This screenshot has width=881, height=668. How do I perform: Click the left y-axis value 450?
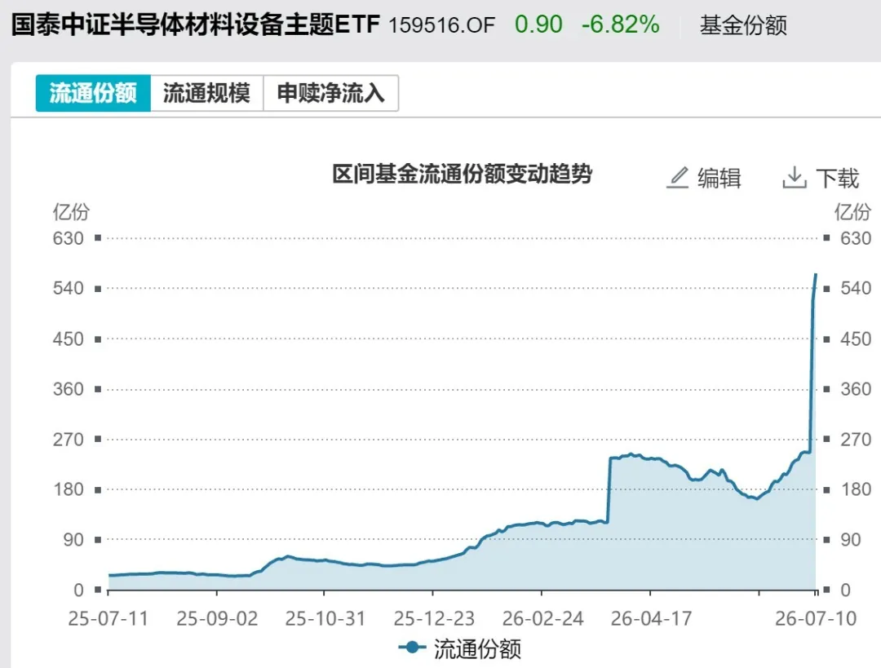pos(68,338)
